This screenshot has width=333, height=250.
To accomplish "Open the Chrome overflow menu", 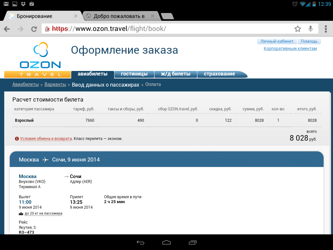I will (326, 29).
